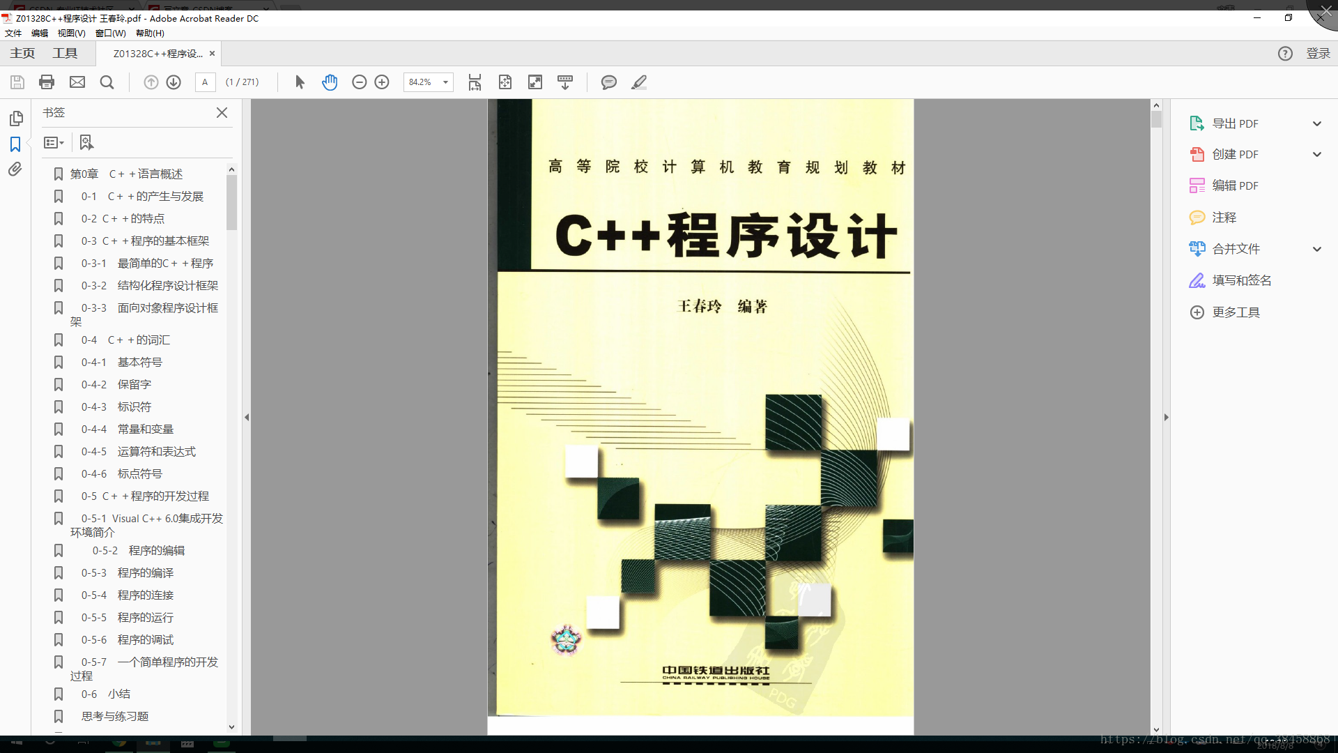Click the bookmarks list scrollbar thumb
Image resolution: width=1338 pixels, height=753 pixels.
click(x=231, y=202)
